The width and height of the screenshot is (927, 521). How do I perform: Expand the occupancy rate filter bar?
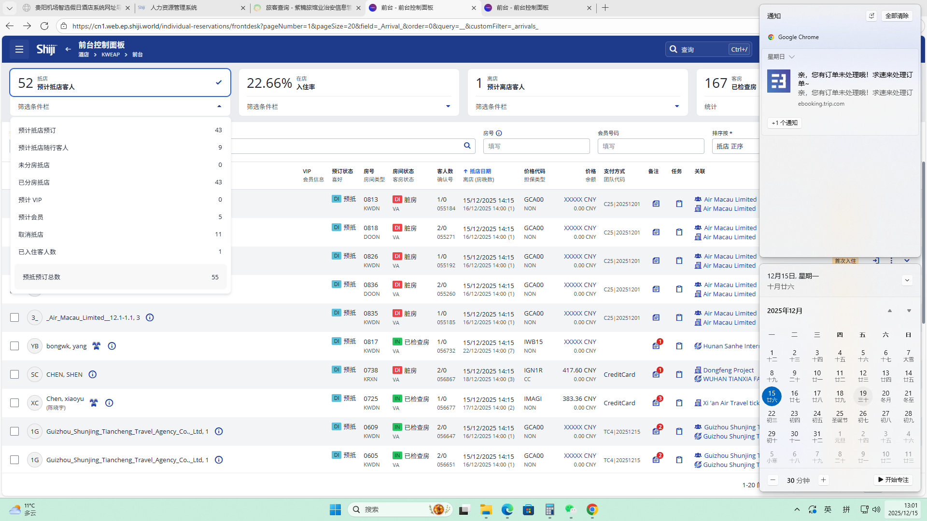point(448,106)
